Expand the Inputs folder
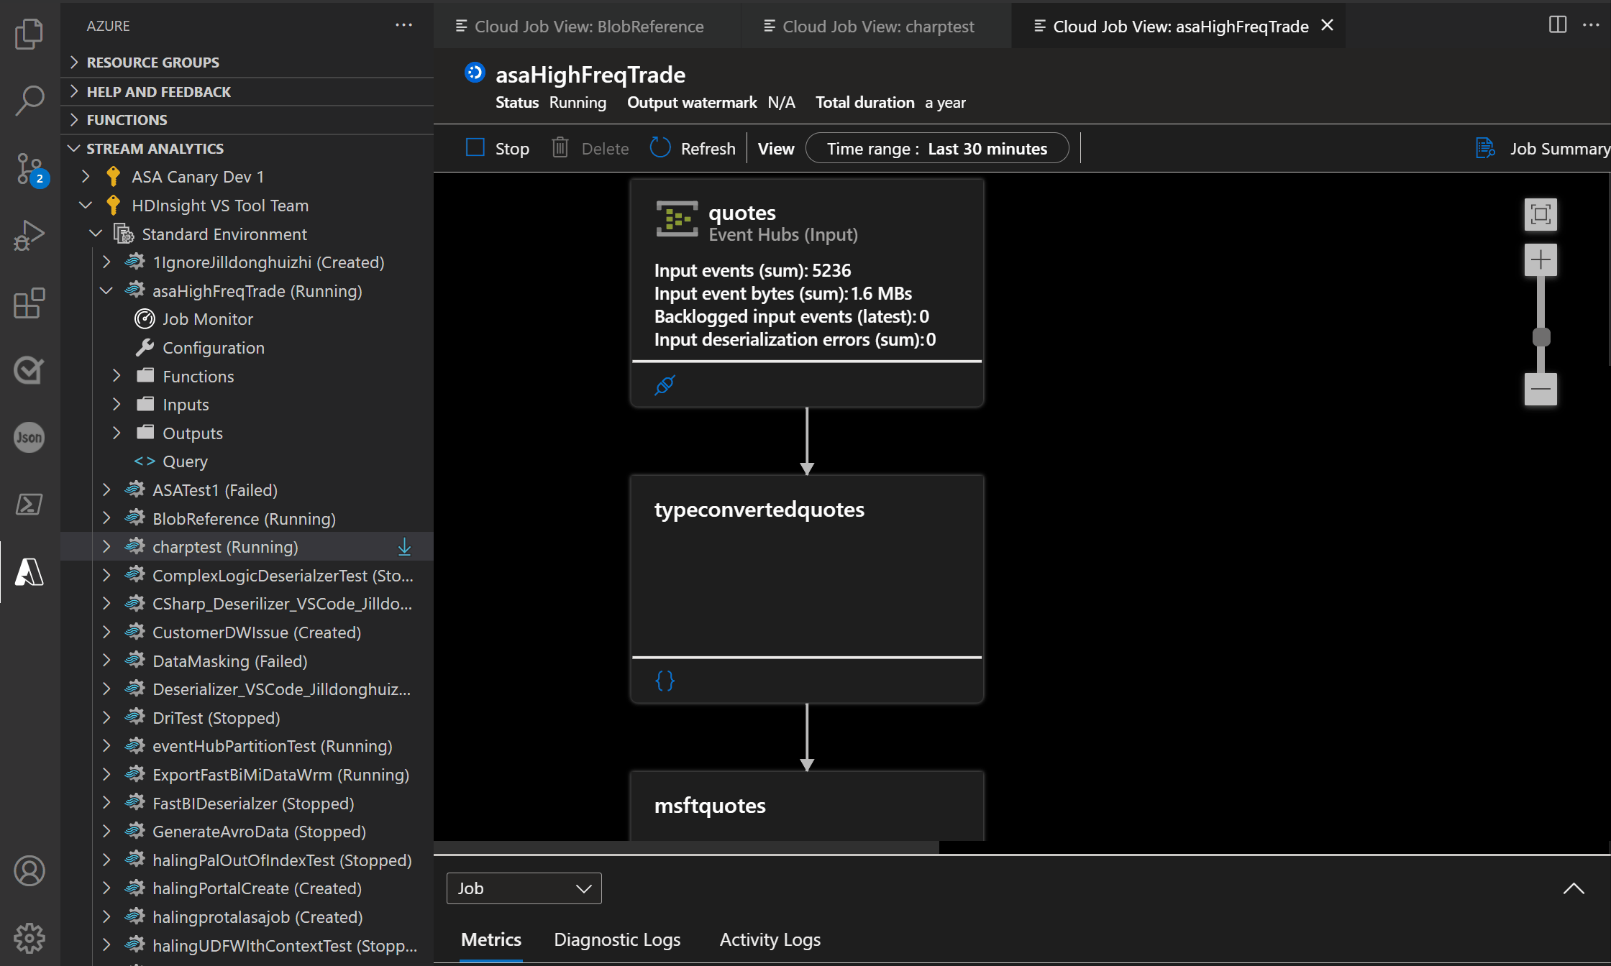Image resolution: width=1611 pixels, height=966 pixels. click(x=117, y=404)
